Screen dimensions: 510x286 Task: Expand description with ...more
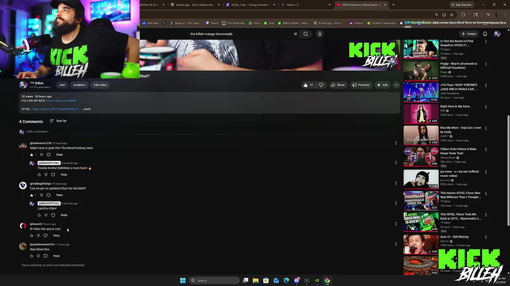pyautogui.click(x=86, y=109)
